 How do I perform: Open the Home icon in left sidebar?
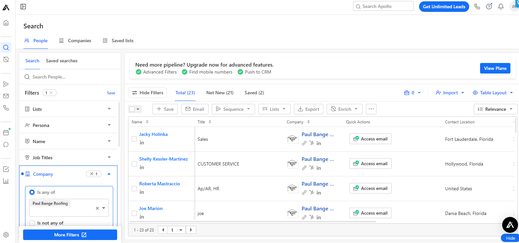[6, 23]
